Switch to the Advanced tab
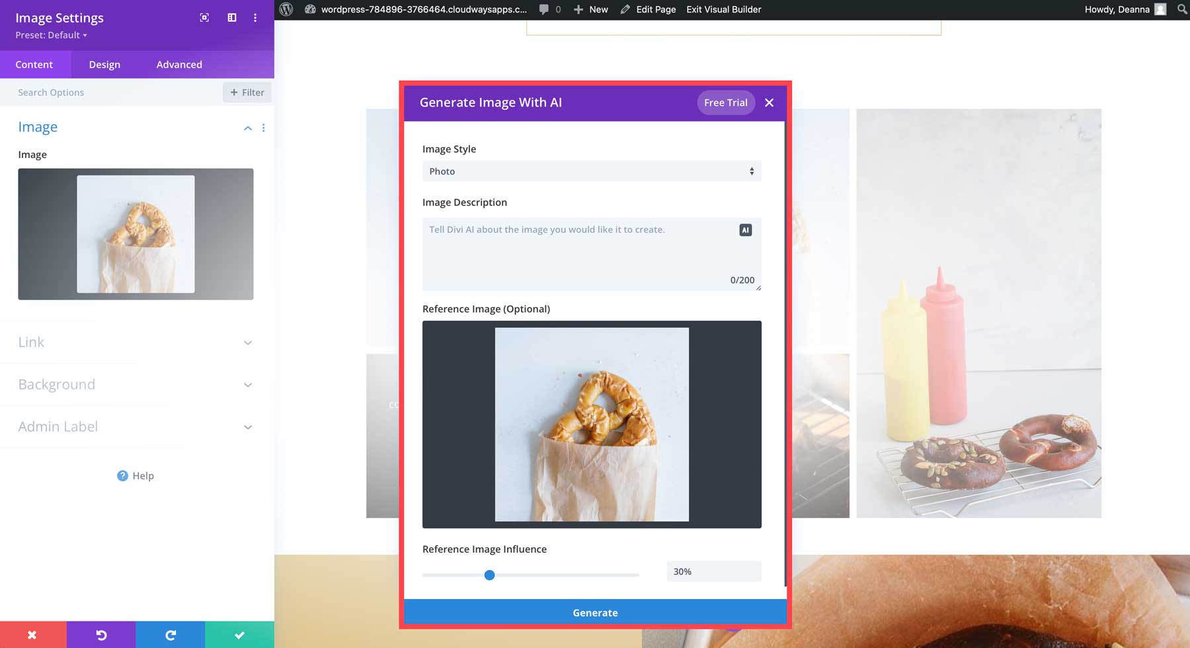This screenshot has width=1190, height=648. pyautogui.click(x=178, y=64)
